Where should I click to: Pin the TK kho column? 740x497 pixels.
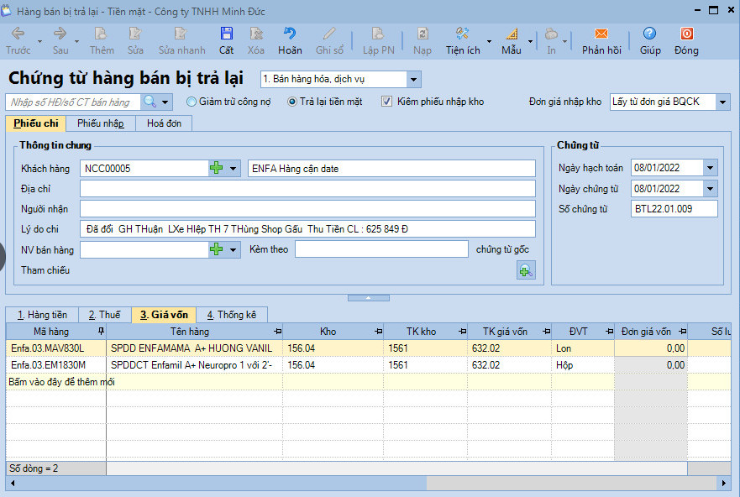463,332
